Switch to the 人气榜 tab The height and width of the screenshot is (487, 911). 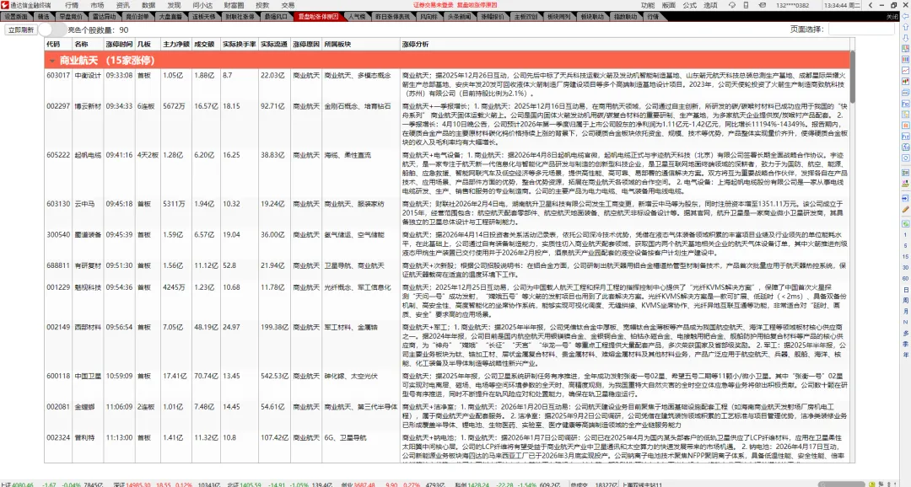(x=358, y=17)
